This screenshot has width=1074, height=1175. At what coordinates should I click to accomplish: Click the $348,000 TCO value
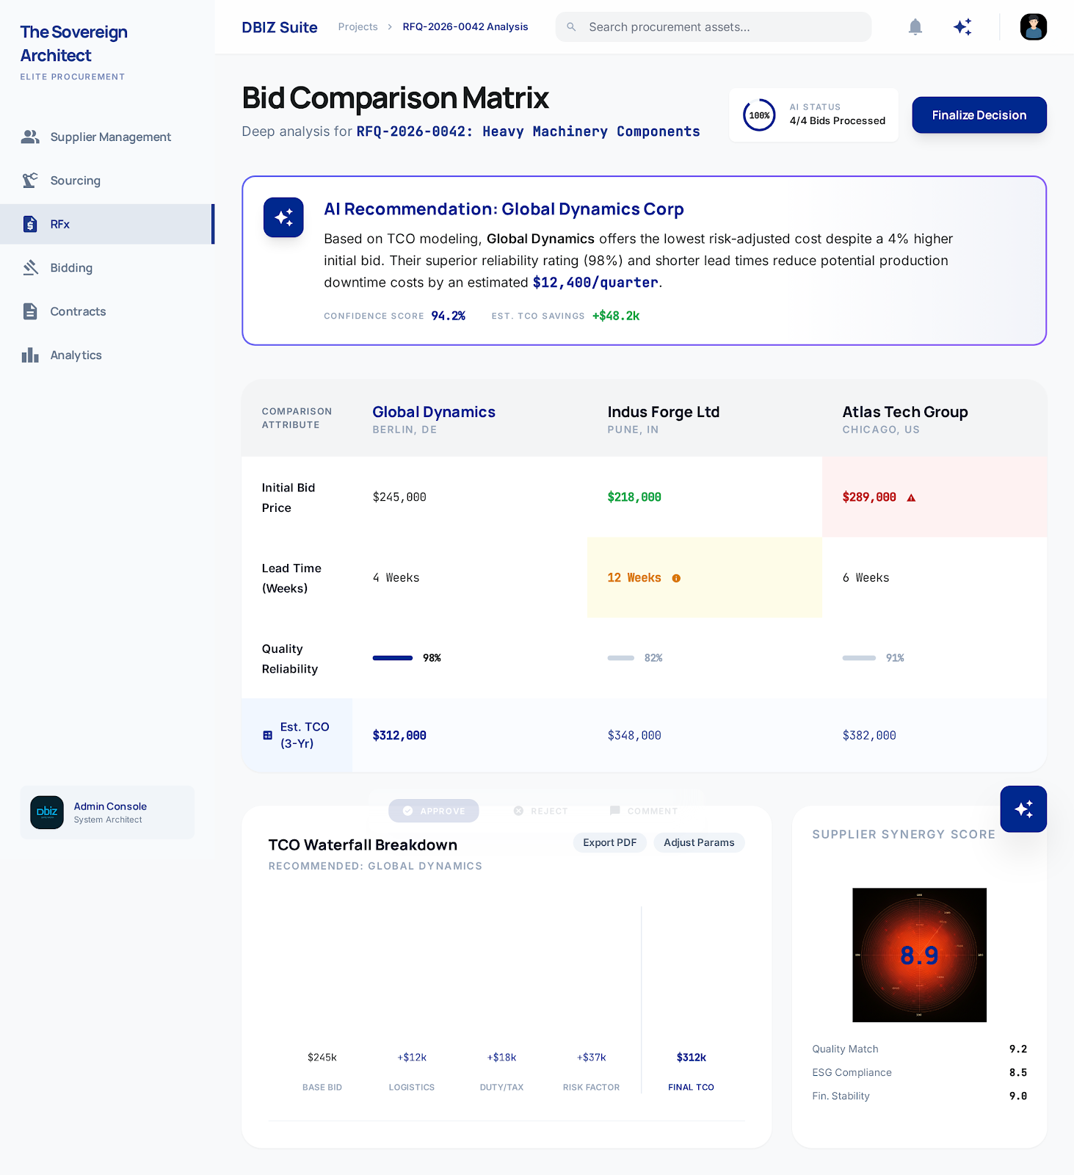634,735
